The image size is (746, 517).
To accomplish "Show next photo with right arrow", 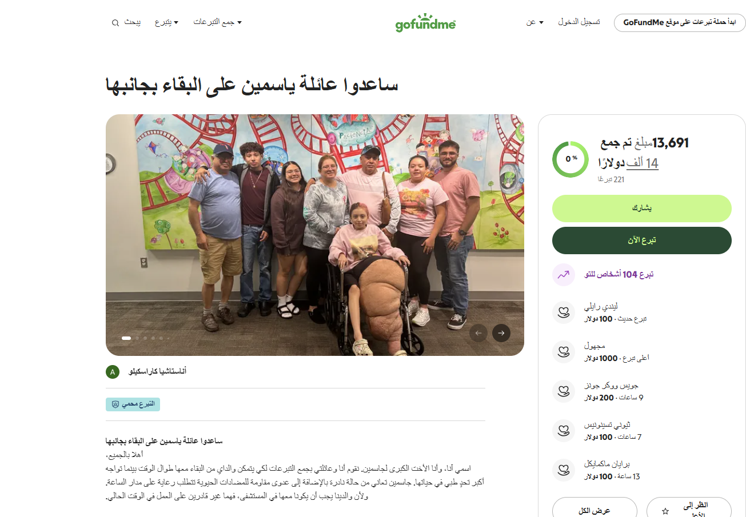I will (501, 333).
